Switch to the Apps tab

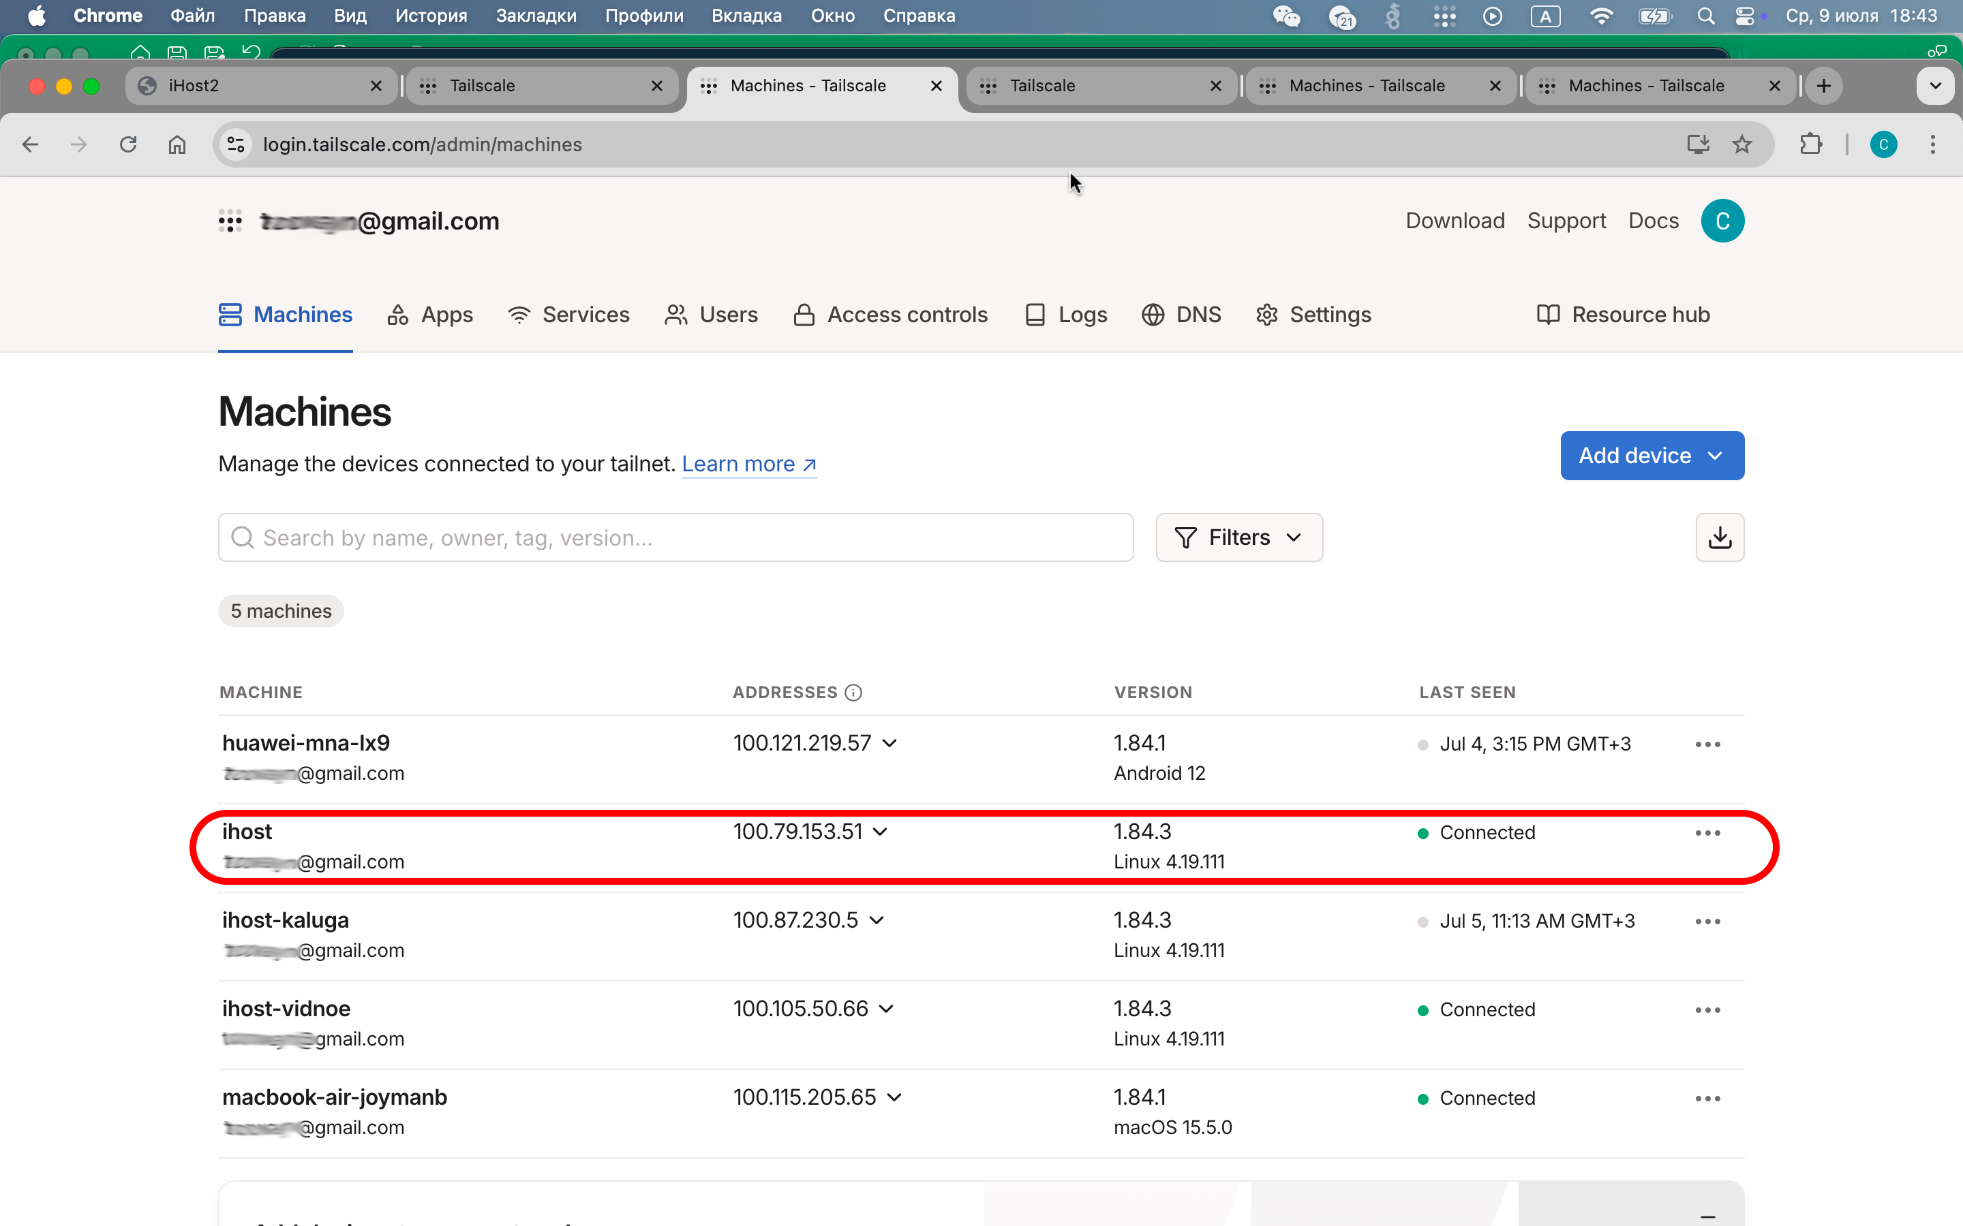[430, 315]
